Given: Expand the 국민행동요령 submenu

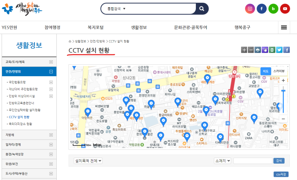Looking at the screenshot, I should point(51,82).
